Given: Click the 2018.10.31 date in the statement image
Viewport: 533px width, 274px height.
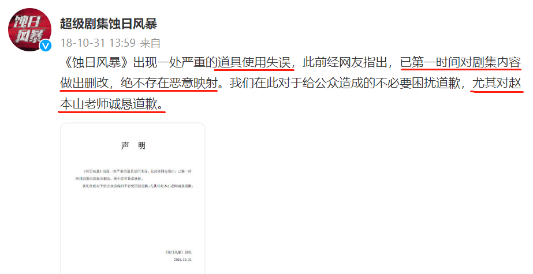Looking at the screenshot, I should point(183,260).
